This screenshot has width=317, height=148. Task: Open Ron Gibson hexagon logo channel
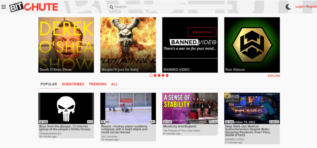tap(252, 45)
